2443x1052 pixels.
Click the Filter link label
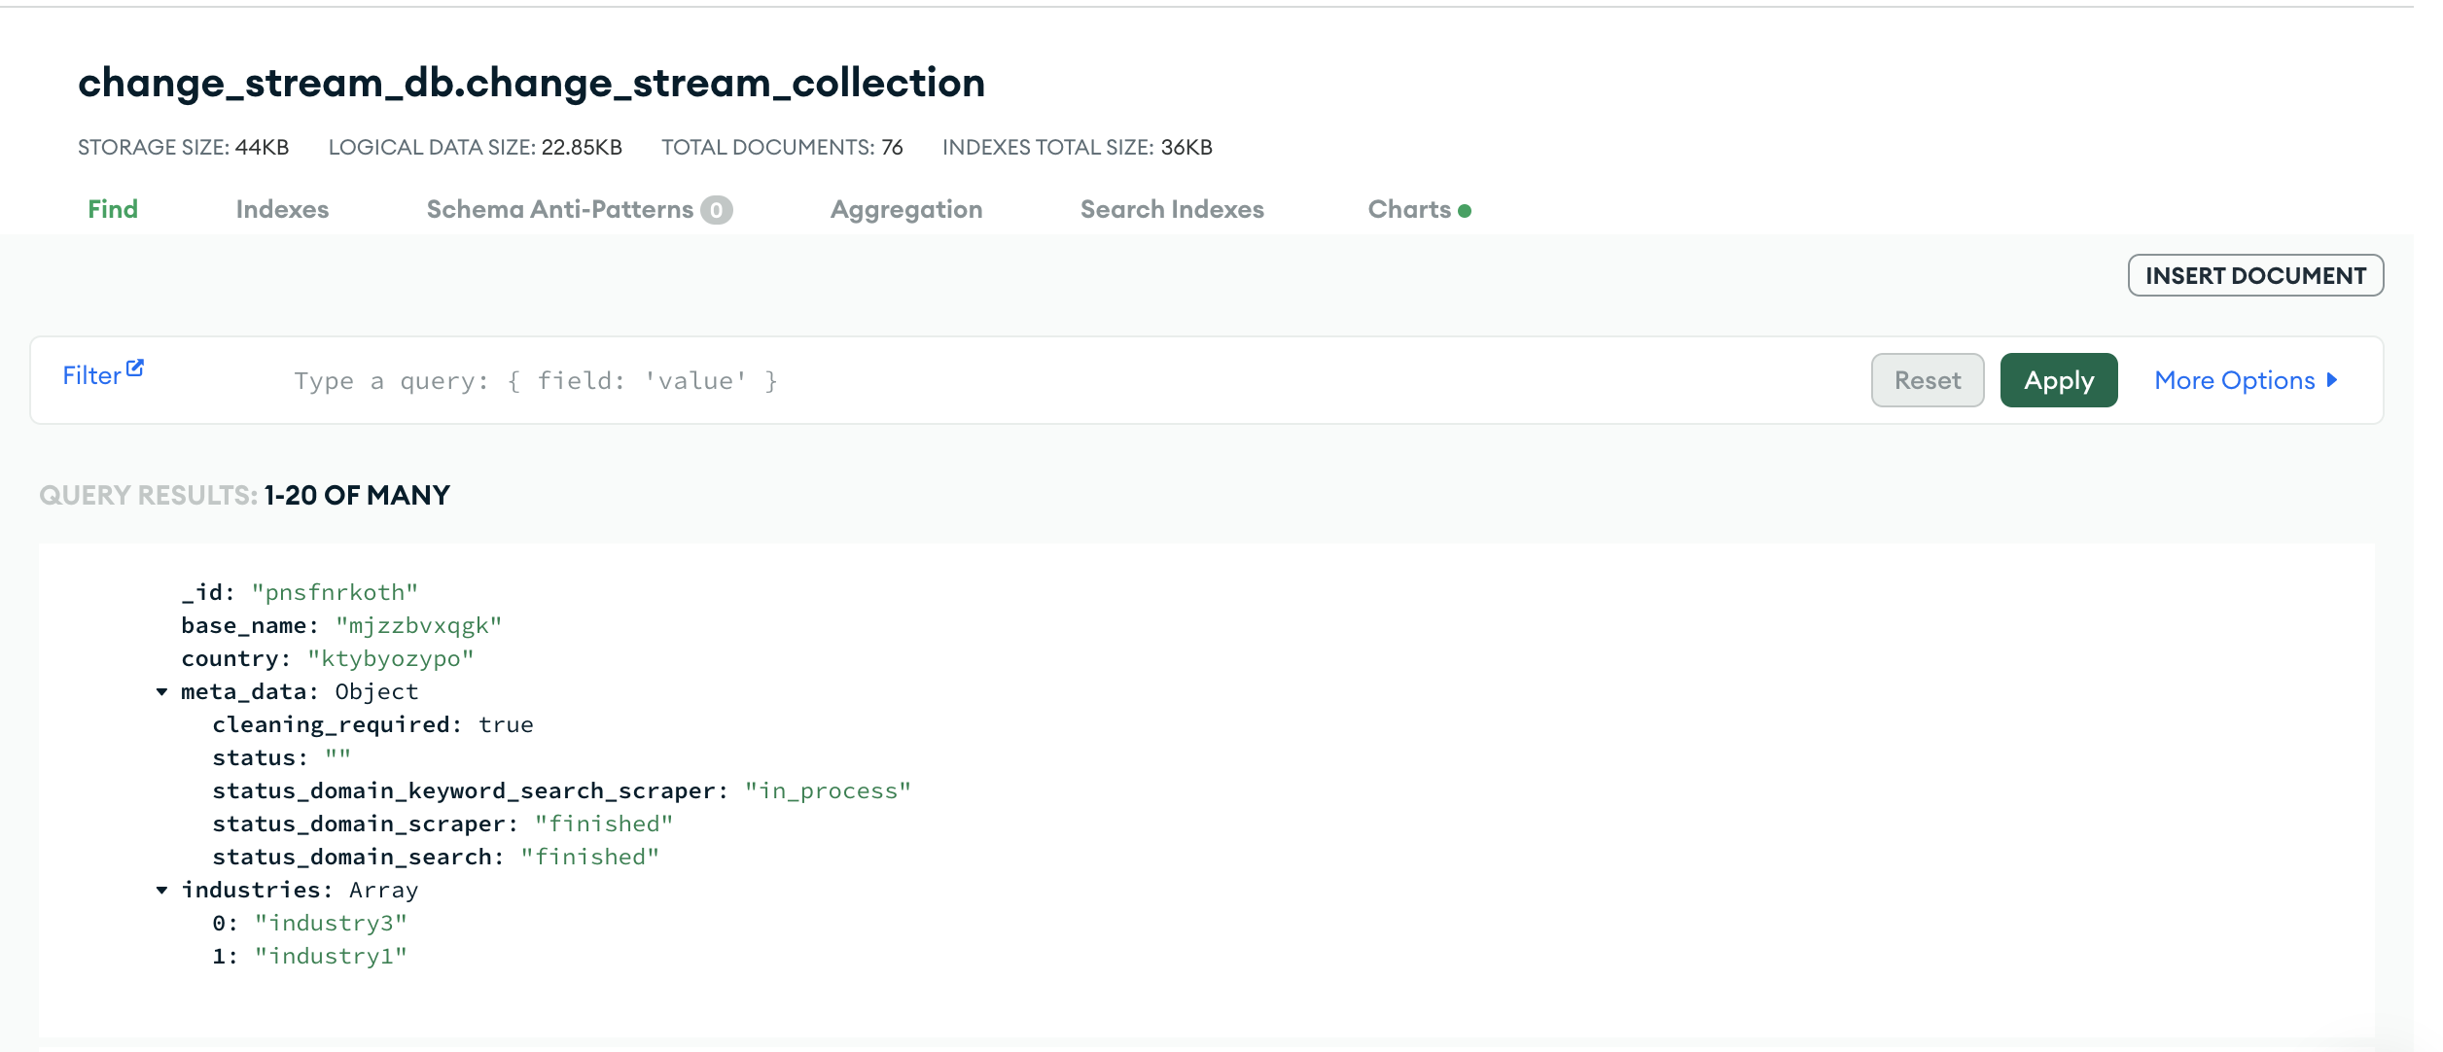tap(91, 375)
